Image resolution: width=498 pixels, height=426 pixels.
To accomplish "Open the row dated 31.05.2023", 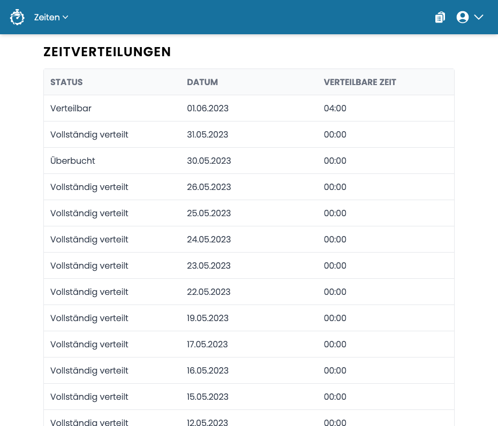I will [x=249, y=134].
